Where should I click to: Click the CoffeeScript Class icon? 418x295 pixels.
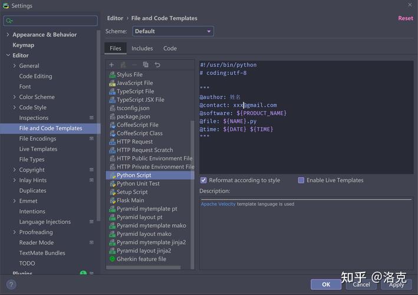pos(112,133)
